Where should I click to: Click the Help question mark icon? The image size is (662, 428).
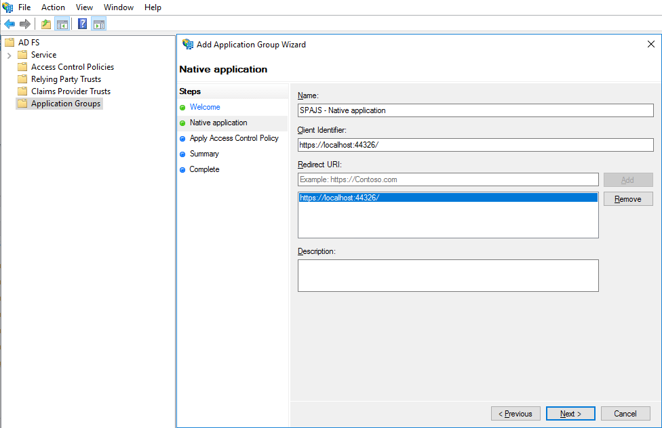tap(81, 23)
